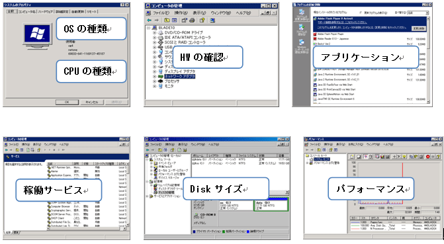Click the Change/Remove button for Adobe Flash Player
Screen dimensions: 444x244
(x=419, y=28)
